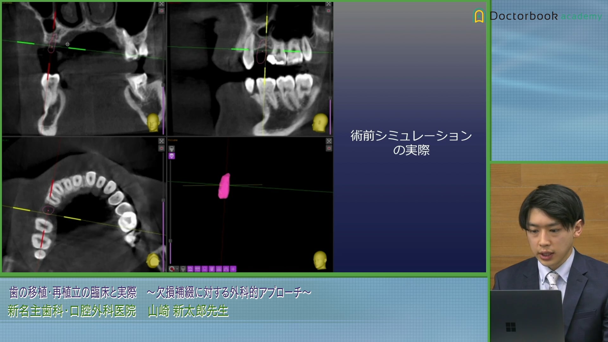Click the purple icon right of STL

(x=198, y=269)
